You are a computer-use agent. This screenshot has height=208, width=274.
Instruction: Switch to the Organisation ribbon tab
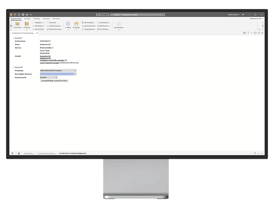click(16, 18)
